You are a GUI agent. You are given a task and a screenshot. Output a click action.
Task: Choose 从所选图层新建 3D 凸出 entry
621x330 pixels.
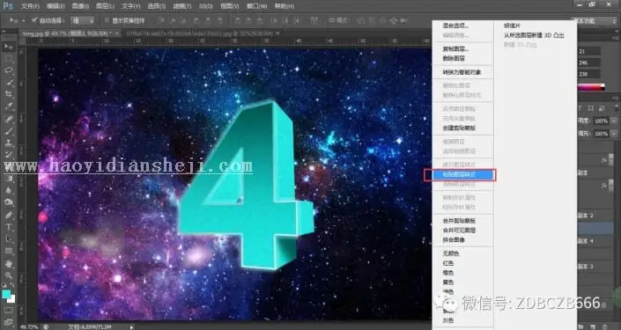click(x=534, y=35)
